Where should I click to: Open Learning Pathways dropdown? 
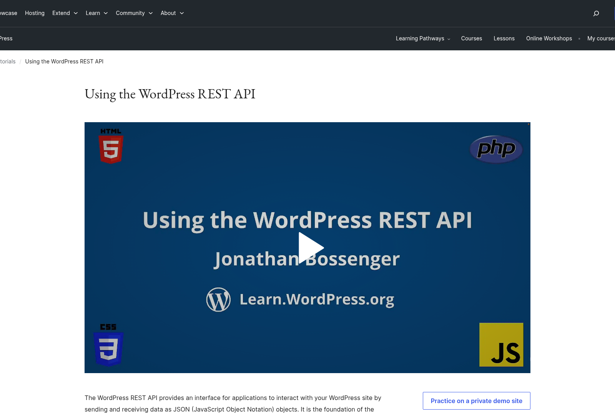[423, 38]
